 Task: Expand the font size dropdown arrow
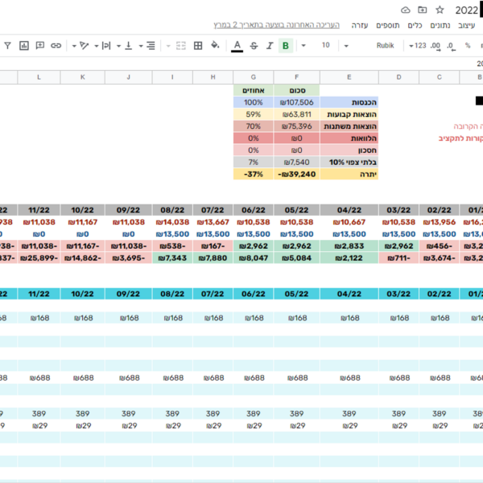coord(303,46)
